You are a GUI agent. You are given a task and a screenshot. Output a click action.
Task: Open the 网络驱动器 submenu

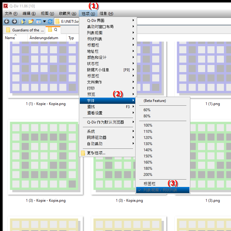tap(107, 137)
